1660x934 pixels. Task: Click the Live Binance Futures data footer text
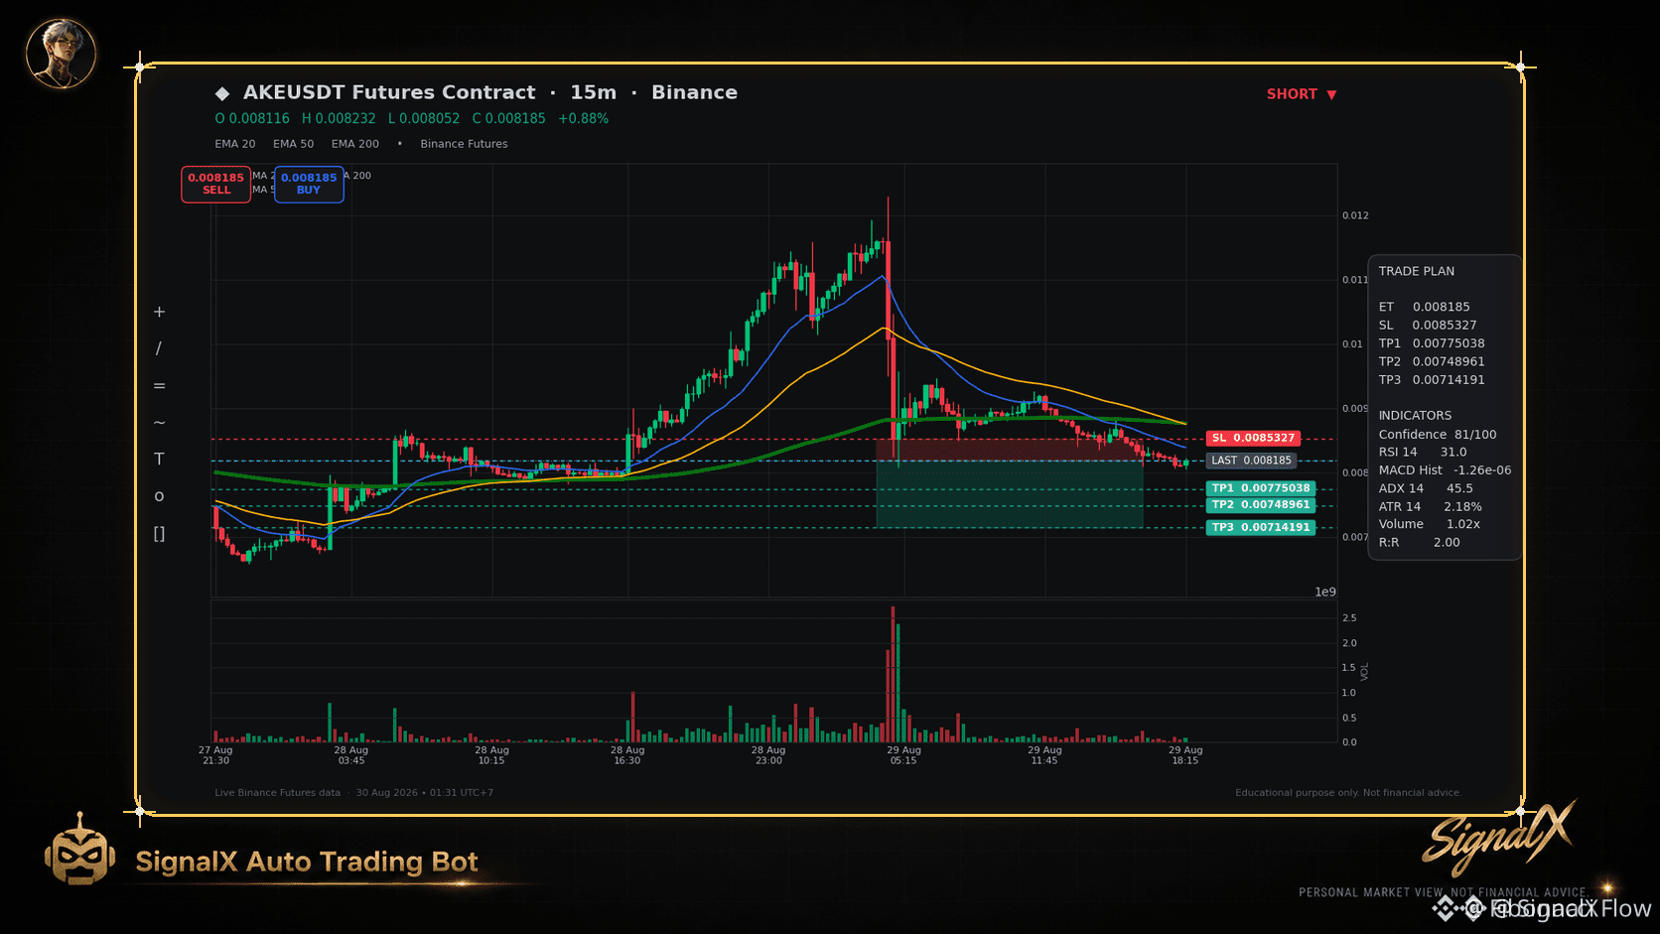(x=277, y=793)
